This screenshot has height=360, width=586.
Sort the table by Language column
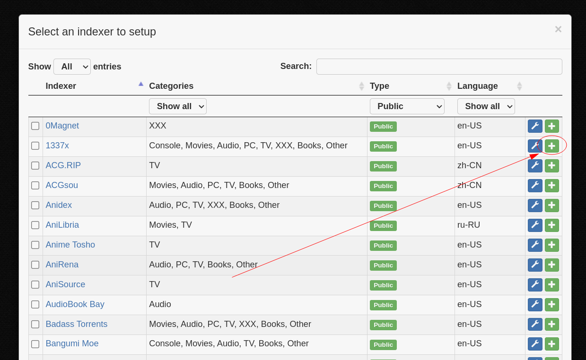click(x=490, y=86)
